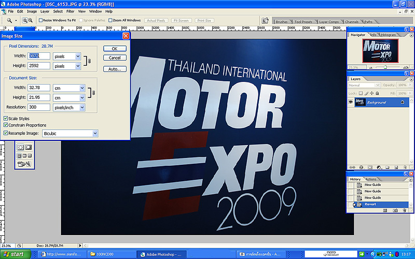Screen dimensions: 415x259
Task: Zoom out using Navigator small mountains icon
Action: tap(371, 67)
